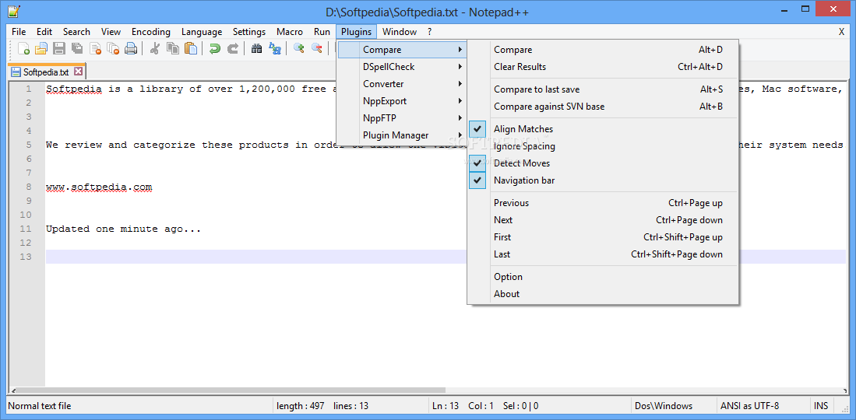Close the open Plugins menu
856x420 pixels.
[357, 32]
